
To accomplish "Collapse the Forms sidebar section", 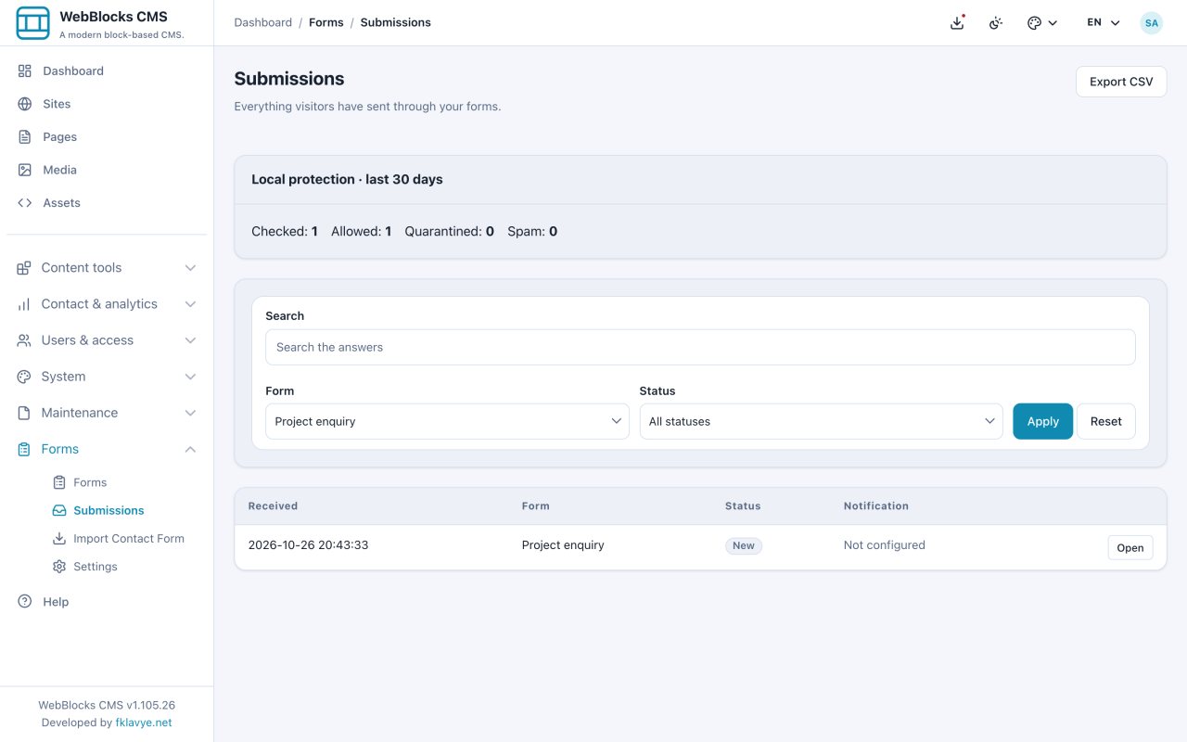I will point(107,449).
